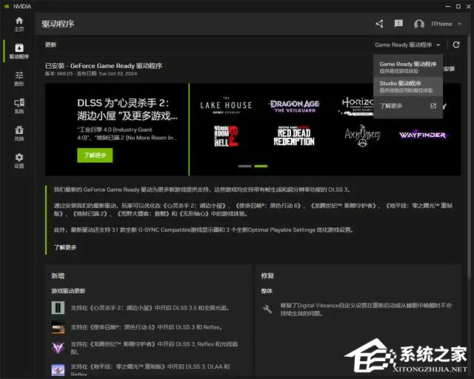The width and height of the screenshot is (474, 379).
Task: Click the Dragon Age Veilguard logo
Action: coord(294,106)
